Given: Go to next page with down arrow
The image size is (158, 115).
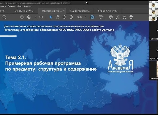Looking at the screenshot, I should tap(29, 17).
